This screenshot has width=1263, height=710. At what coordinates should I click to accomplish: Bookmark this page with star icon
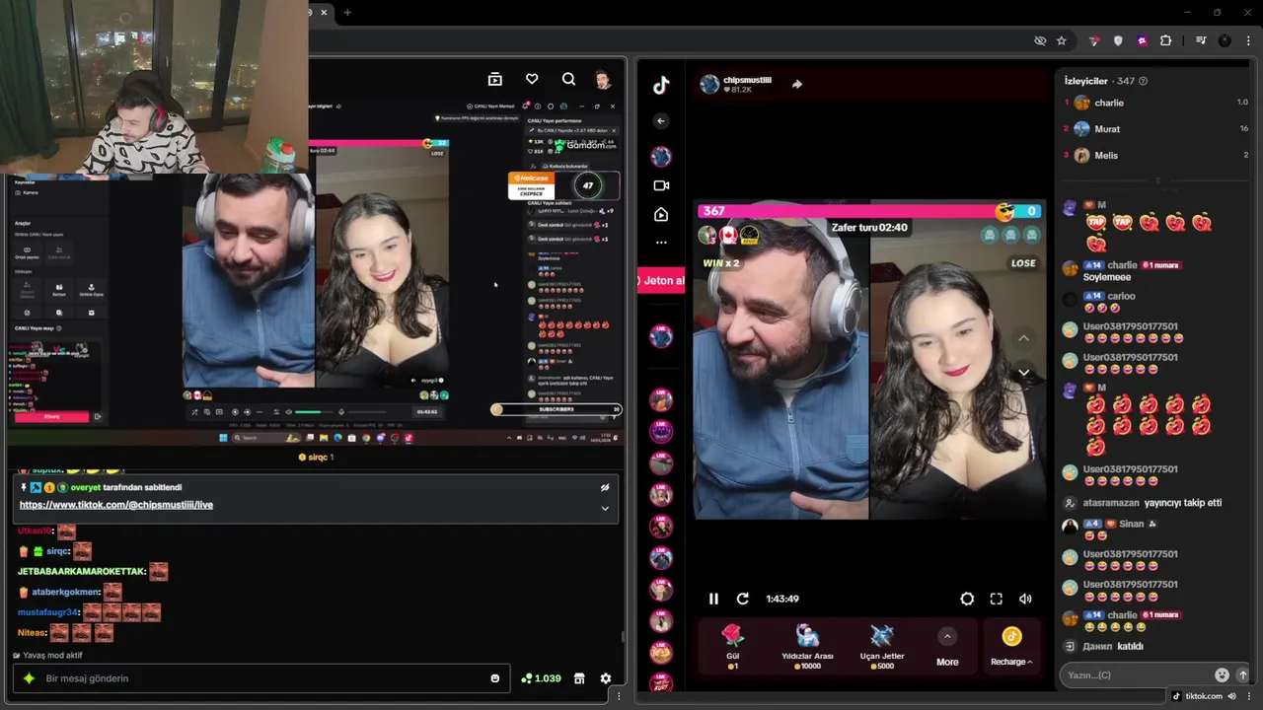[1062, 40]
